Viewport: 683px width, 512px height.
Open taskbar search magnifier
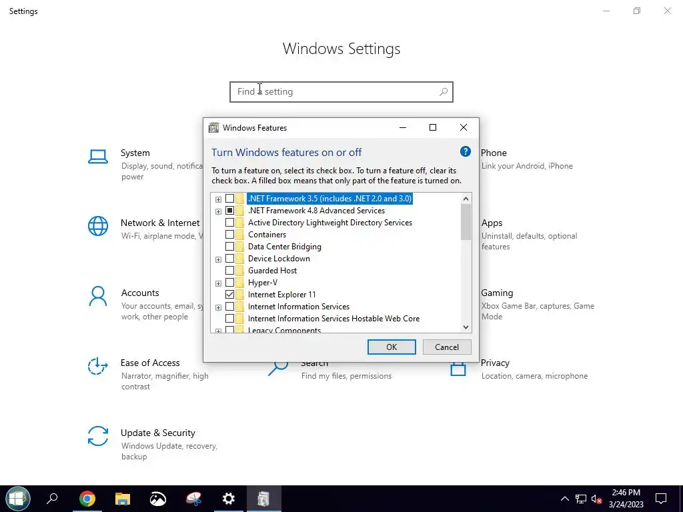pos(52,498)
